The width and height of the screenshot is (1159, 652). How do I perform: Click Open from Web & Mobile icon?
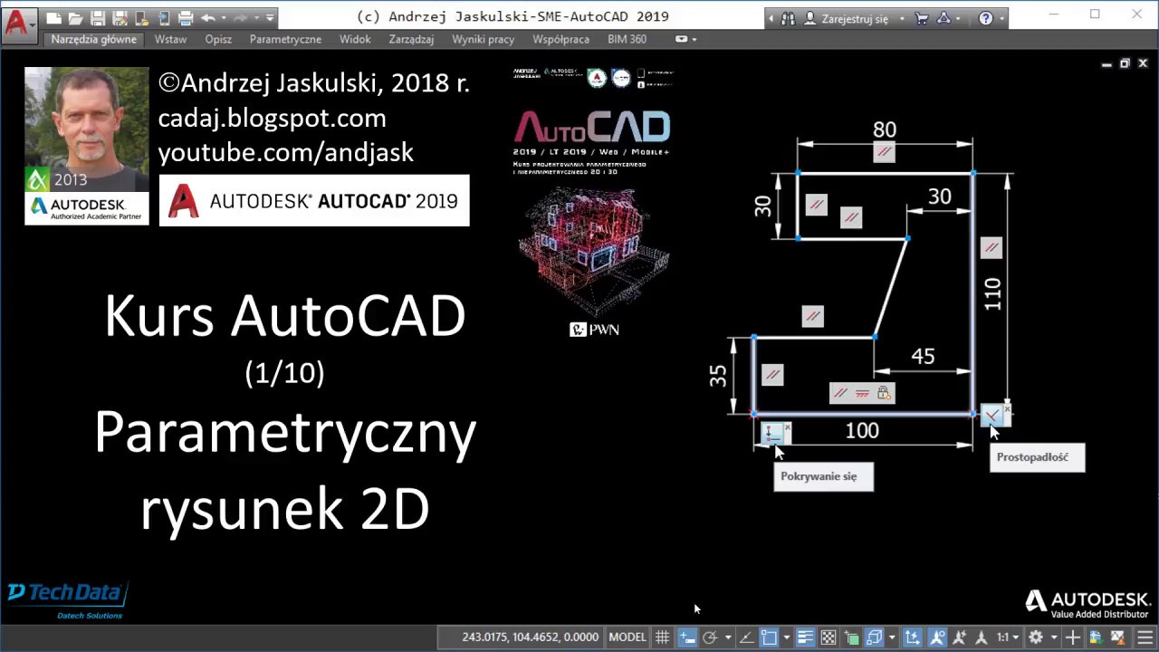(142, 18)
